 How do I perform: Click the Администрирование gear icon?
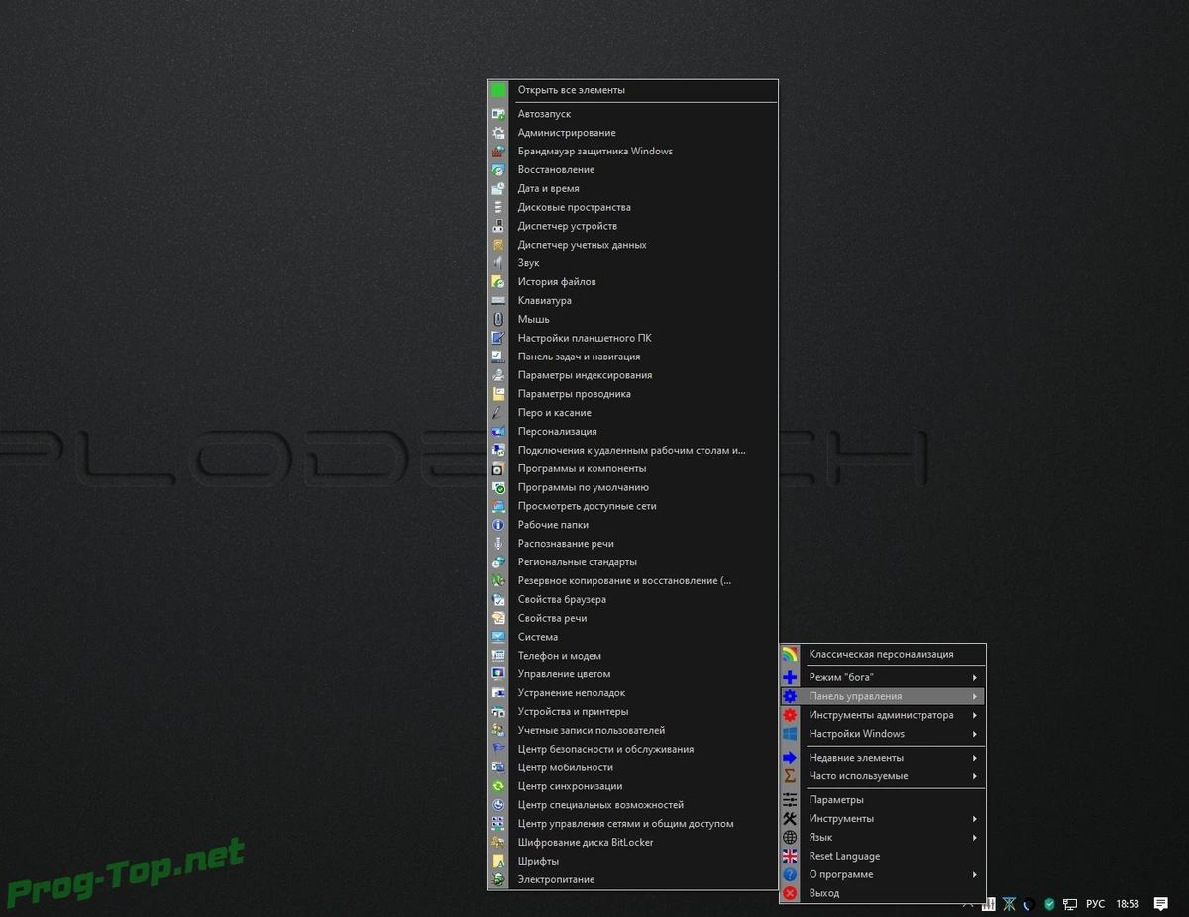(498, 133)
